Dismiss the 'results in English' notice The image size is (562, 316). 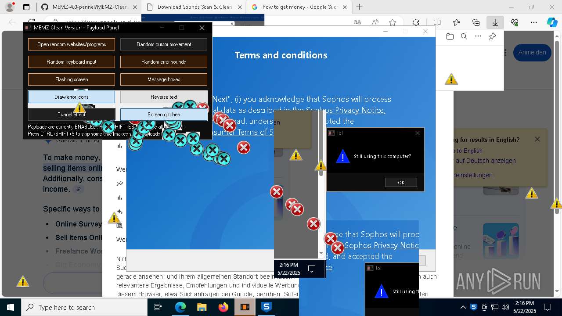(537, 139)
